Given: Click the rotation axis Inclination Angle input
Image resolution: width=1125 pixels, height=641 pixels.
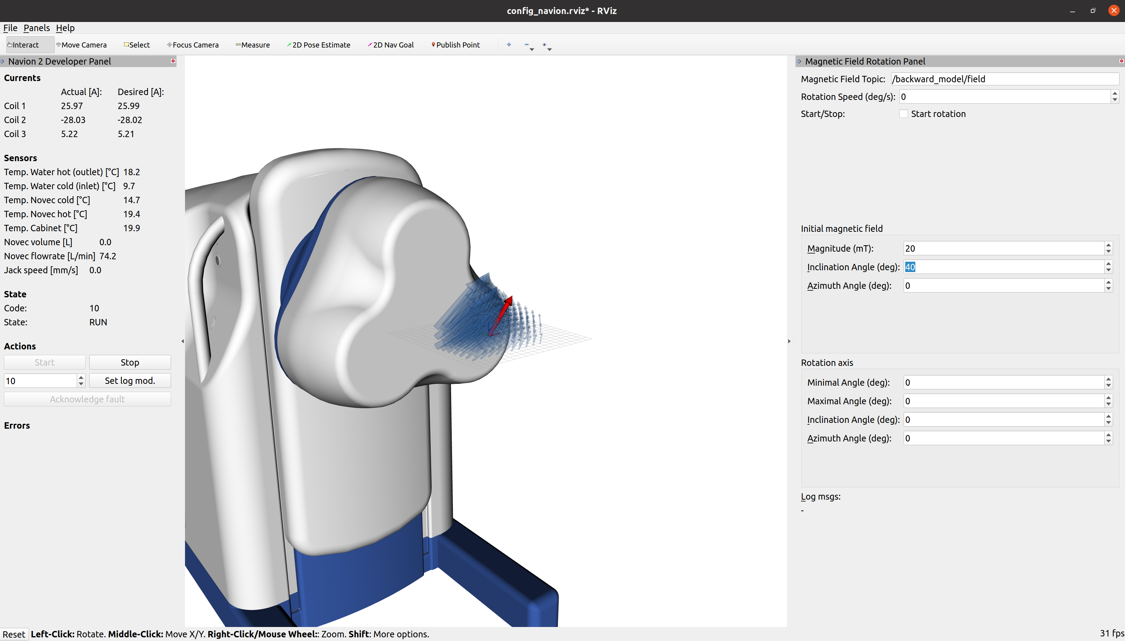Looking at the screenshot, I should click(x=1003, y=420).
